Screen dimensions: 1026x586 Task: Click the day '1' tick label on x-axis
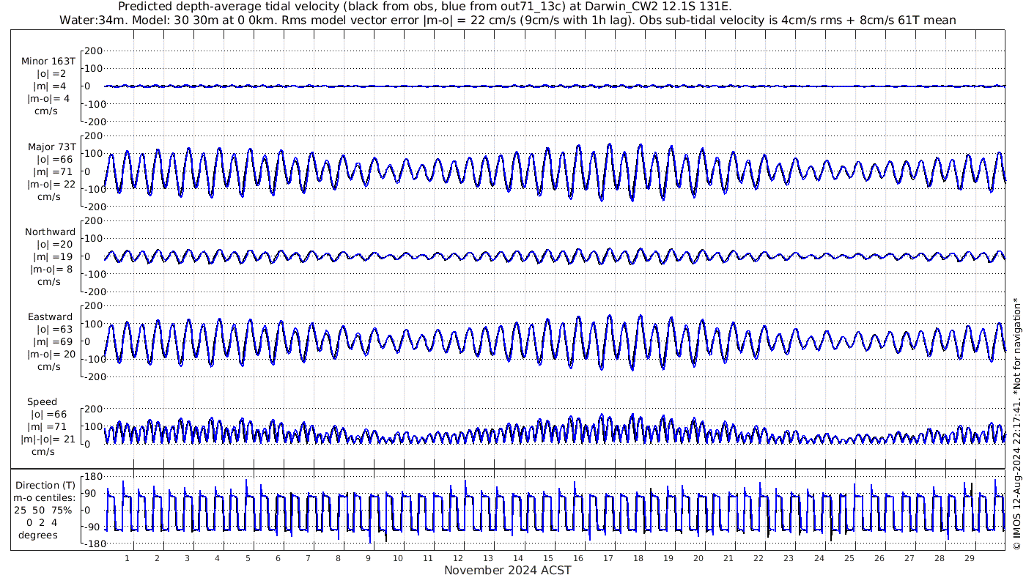coord(127,558)
